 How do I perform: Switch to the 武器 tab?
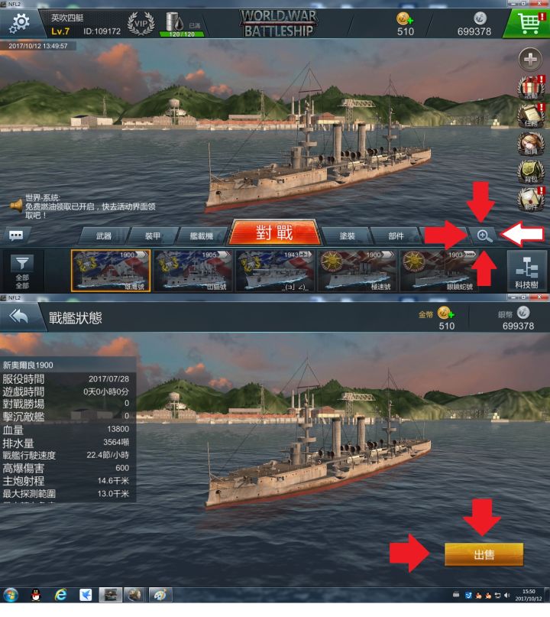(104, 235)
